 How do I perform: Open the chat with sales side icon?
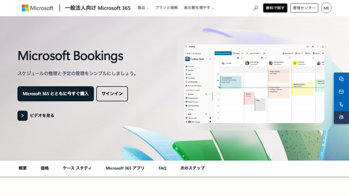pos(341,79)
